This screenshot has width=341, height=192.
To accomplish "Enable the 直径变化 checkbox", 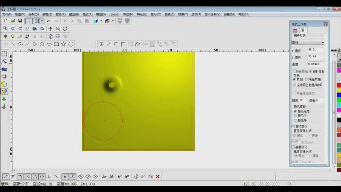I will pyautogui.click(x=293, y=126).
